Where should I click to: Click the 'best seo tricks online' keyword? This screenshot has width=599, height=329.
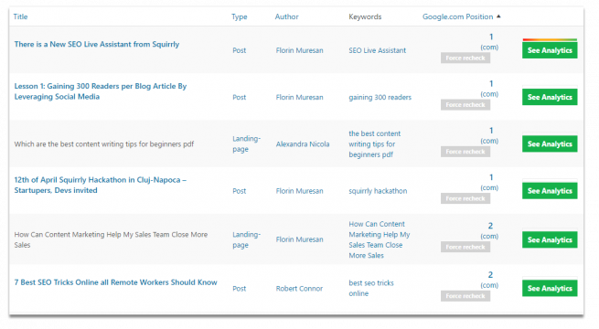[x=371, y=289]
